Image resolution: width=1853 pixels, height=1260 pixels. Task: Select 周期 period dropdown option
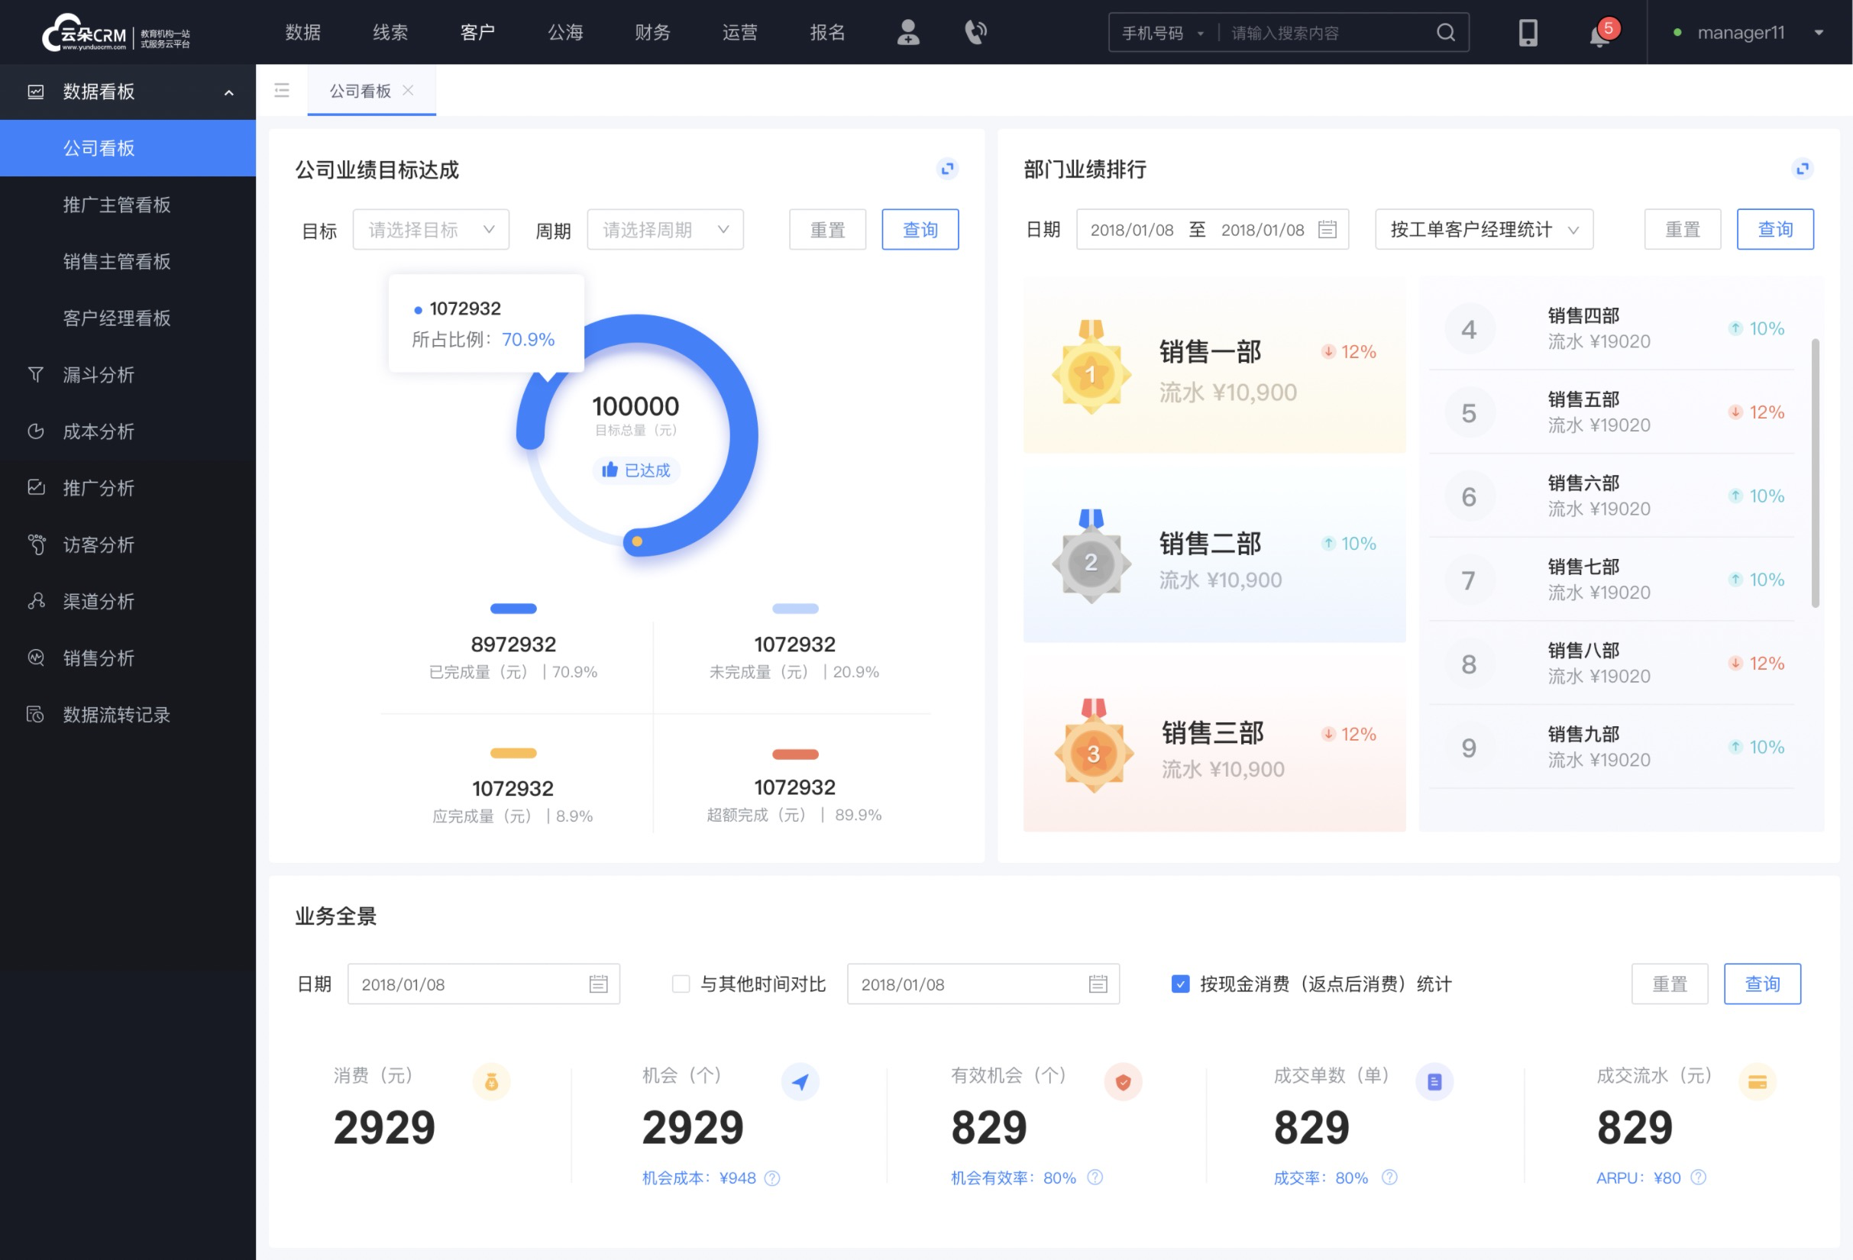tap(662, 229)
